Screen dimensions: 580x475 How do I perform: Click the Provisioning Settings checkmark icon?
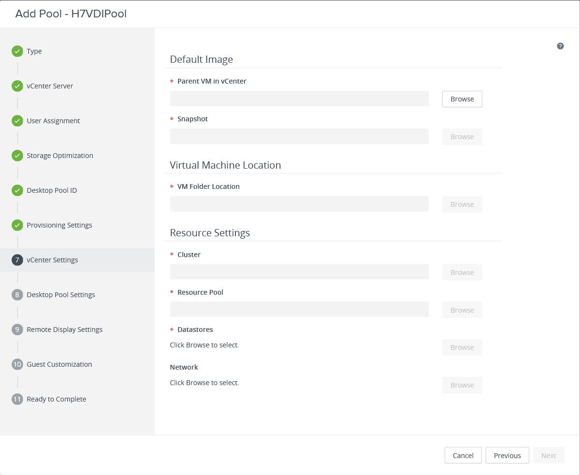tap(17, 225)
